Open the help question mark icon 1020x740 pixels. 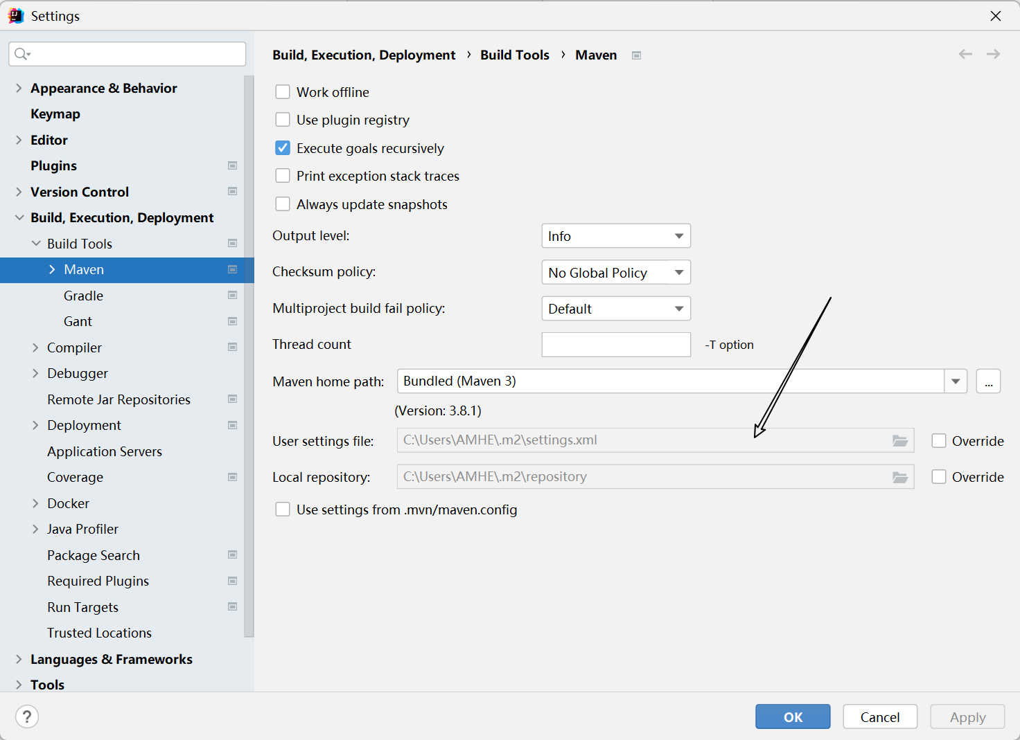(x=27, y=716)
